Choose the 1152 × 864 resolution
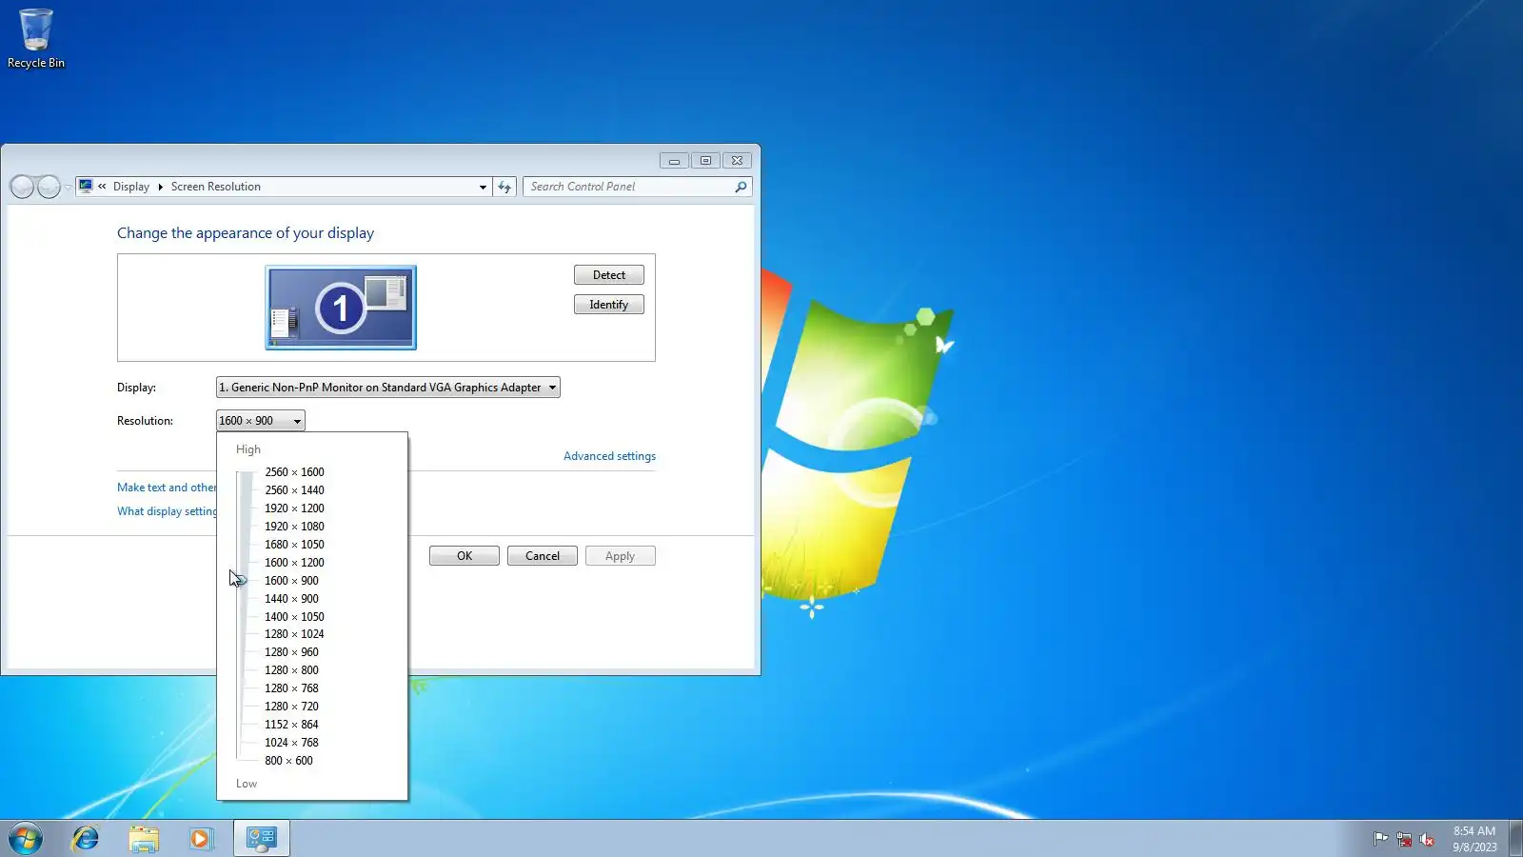The image size is (1523, 857). click(291, 725)
